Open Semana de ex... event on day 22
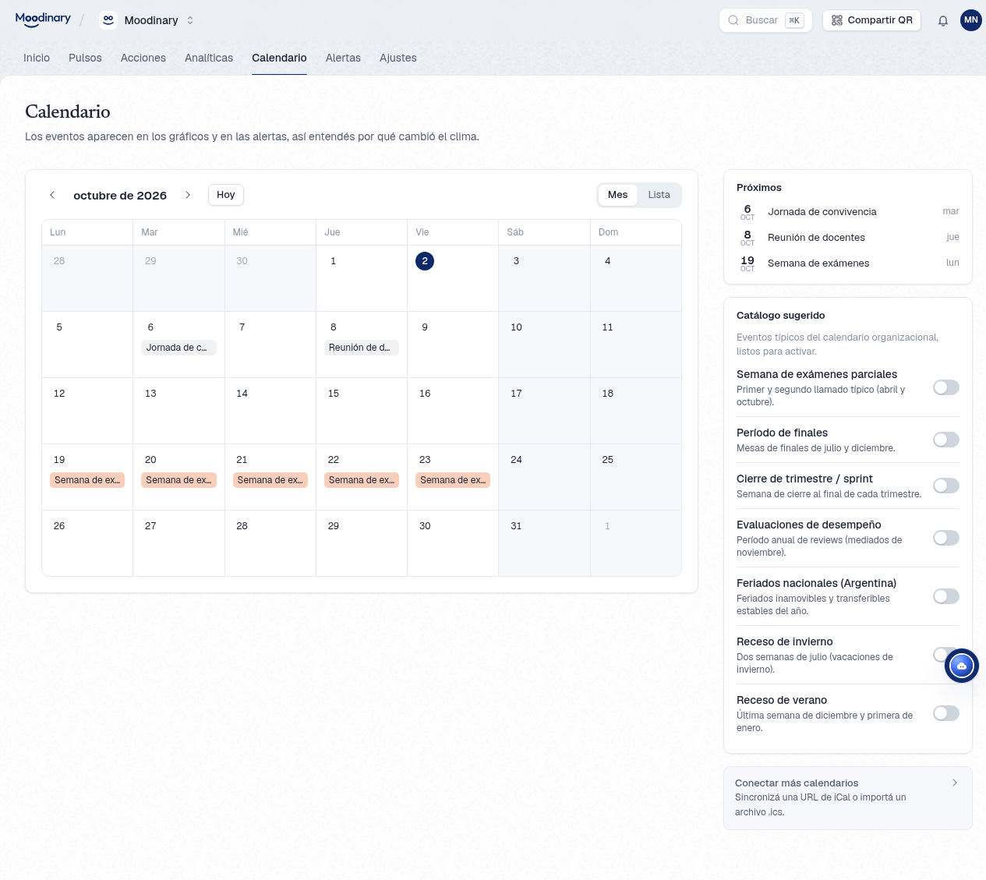 point(362,480)
